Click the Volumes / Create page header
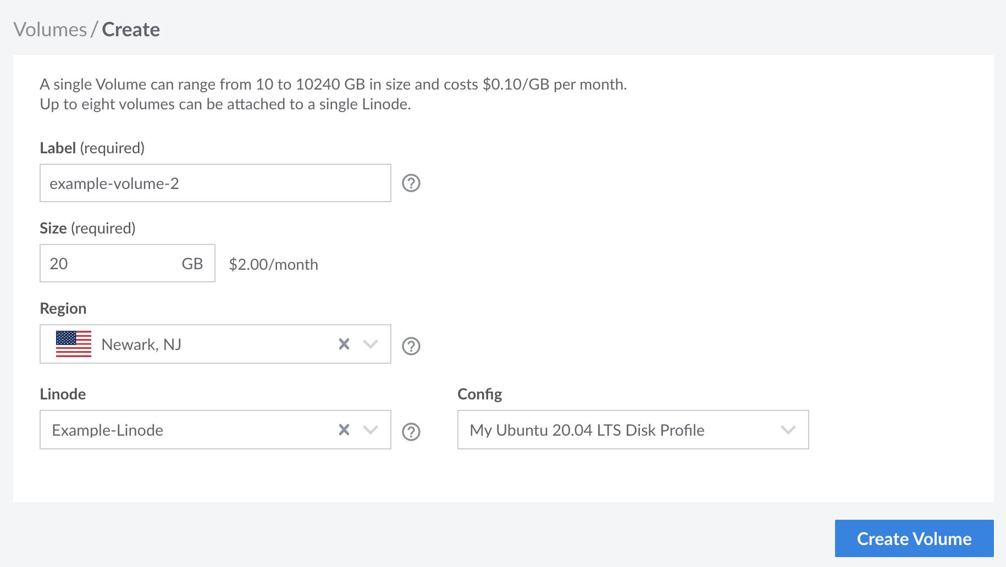 [87, 29]
